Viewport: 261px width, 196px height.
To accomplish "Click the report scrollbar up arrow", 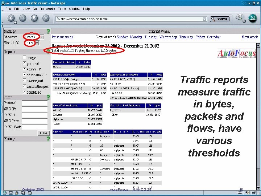I will pyautogui.click(x=258, y=45).
